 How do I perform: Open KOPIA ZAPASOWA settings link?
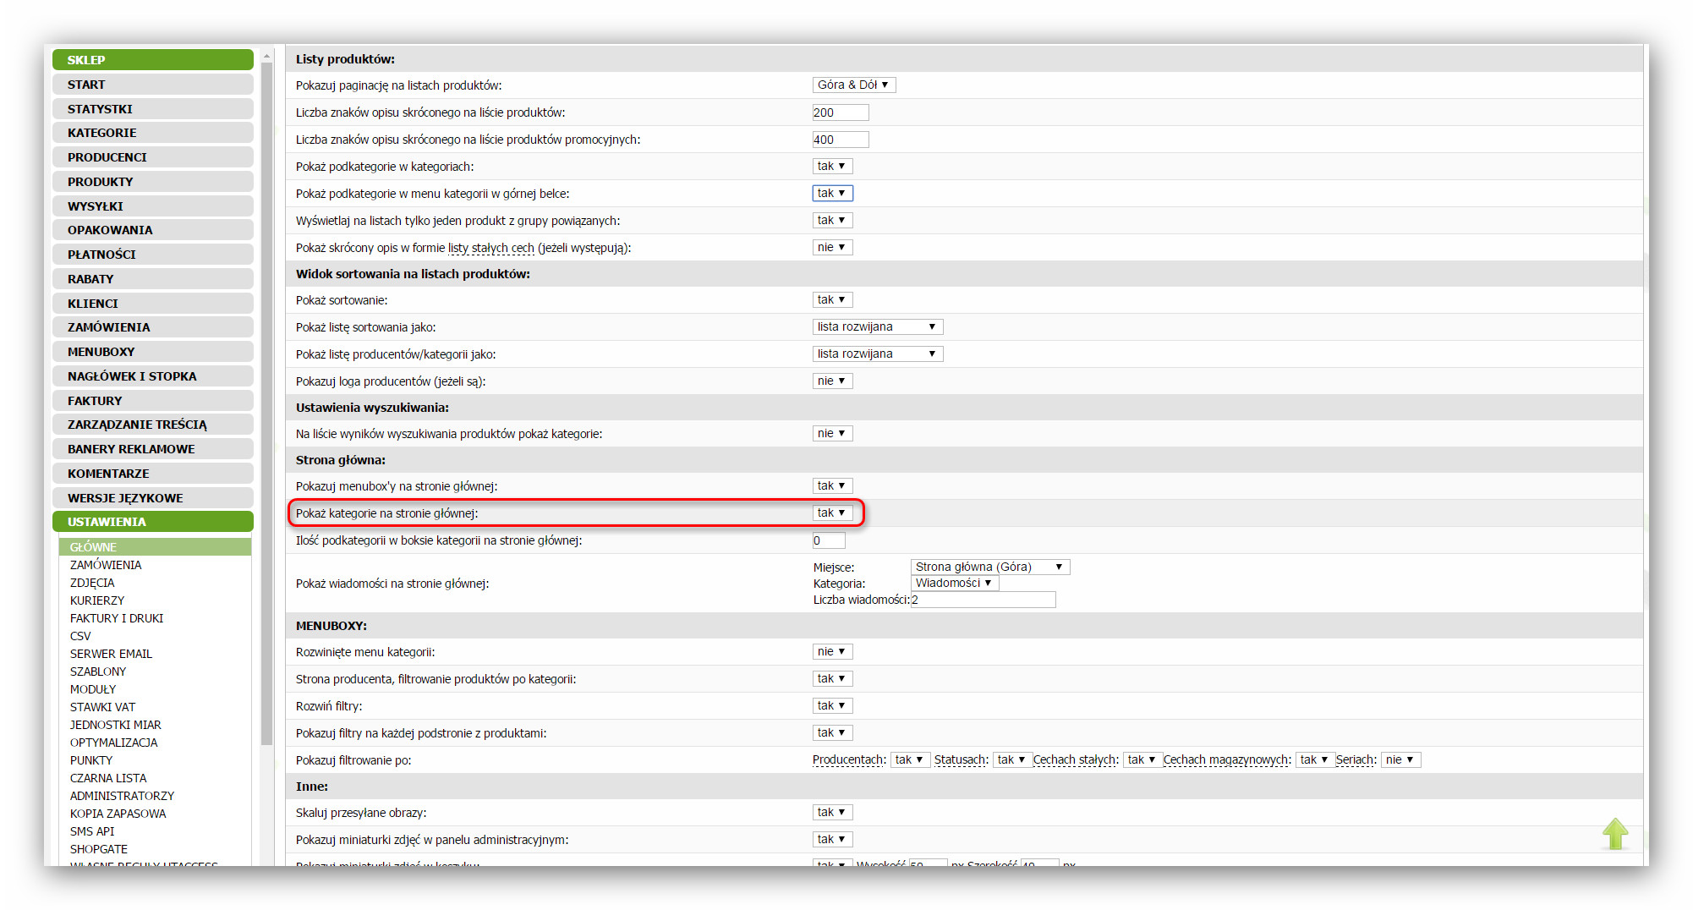click(x=118, y=814)
